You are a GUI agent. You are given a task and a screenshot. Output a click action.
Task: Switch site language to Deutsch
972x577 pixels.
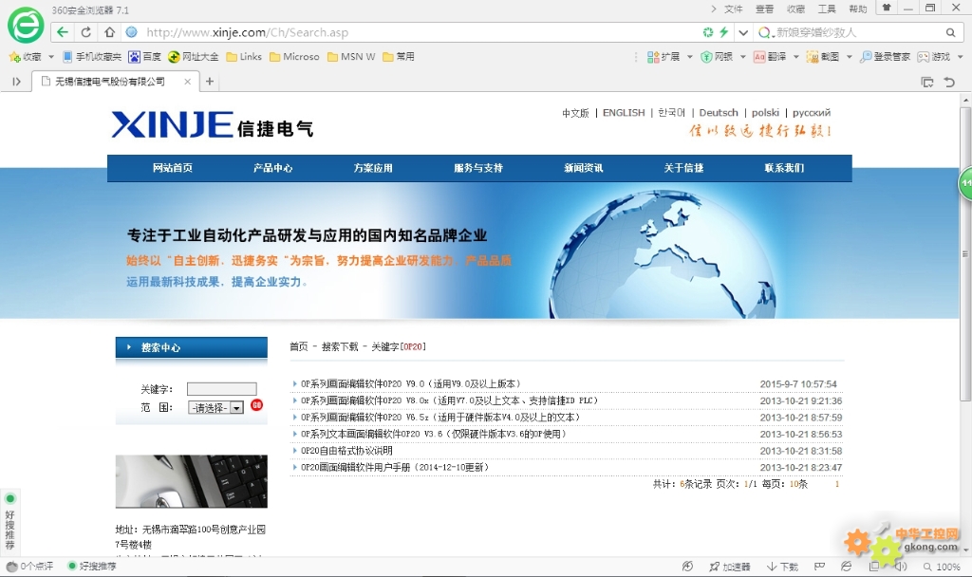click(x=719, y=113)
